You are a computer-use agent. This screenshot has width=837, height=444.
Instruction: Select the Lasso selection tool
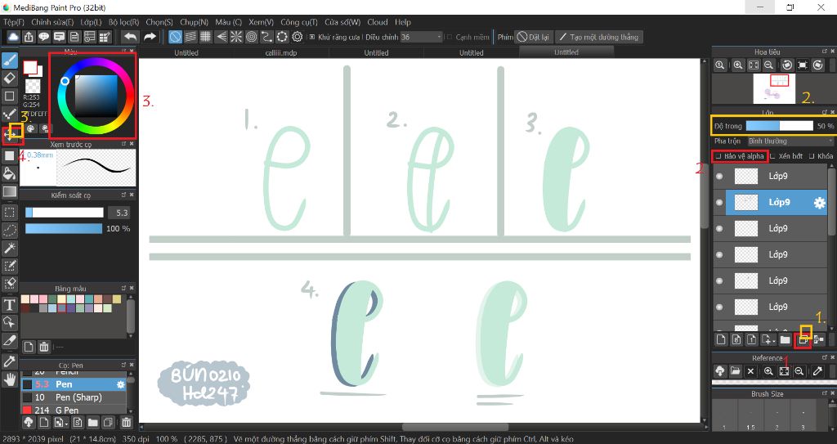click(9, 230)
